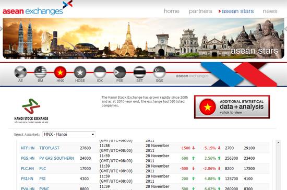Choose the SET Thailand flag icon
Image resolution: width=287 pixels, height=190 pixels.
[139, 72]
